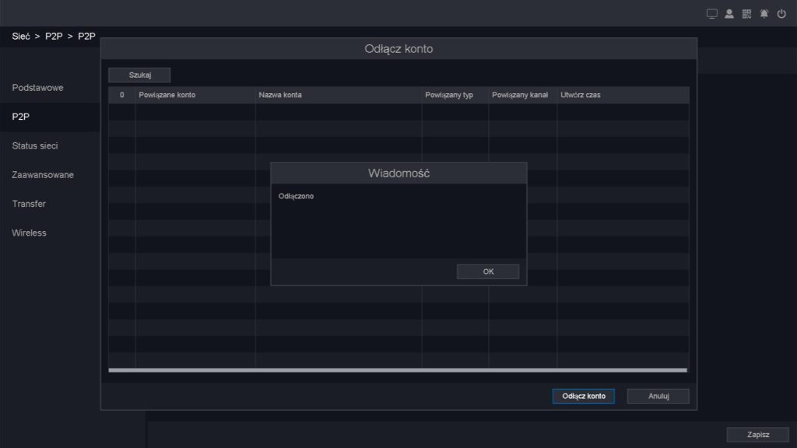Click the Nazwa konta column header
Screen dimensions: 797x448
(280, 95)
